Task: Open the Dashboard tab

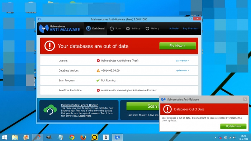Action: click(95, 29)
